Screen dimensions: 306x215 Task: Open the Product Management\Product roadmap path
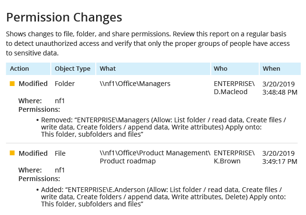155,157
